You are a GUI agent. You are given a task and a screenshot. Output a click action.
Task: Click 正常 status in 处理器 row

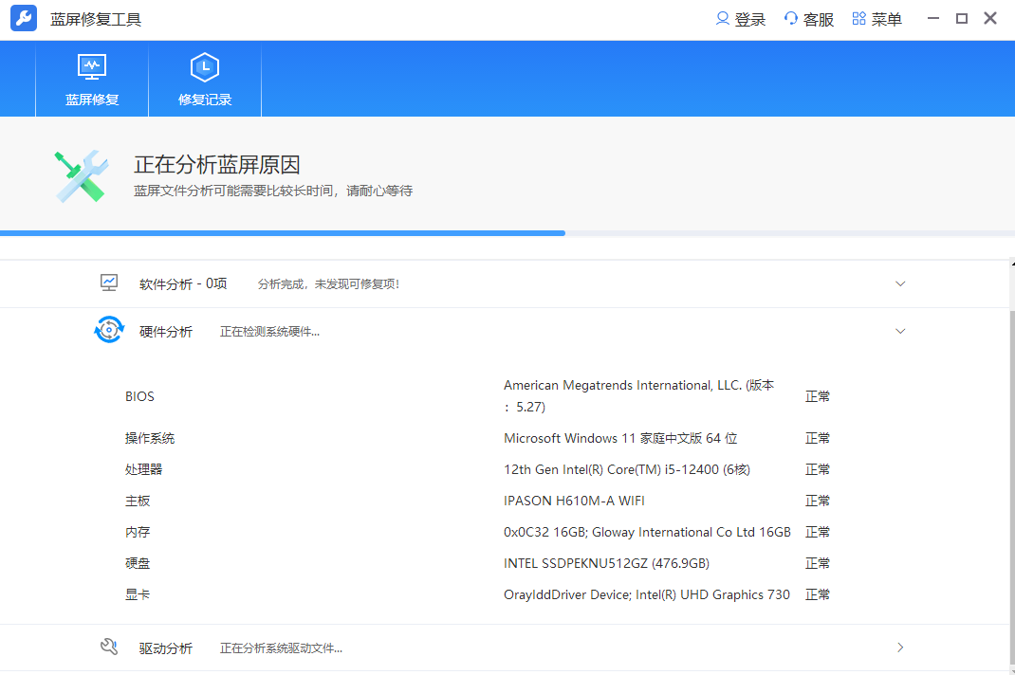[x=817, y=469]
